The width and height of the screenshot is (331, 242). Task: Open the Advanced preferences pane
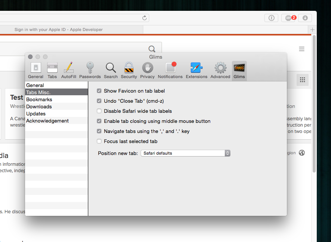[x=220, y=71]
